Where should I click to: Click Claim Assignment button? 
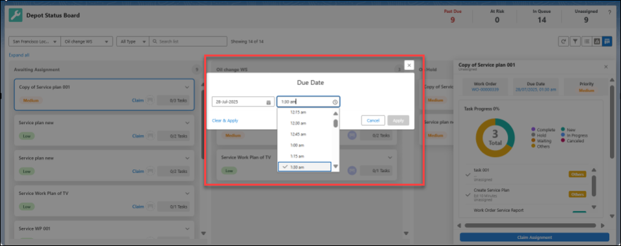tap(535, 238)
